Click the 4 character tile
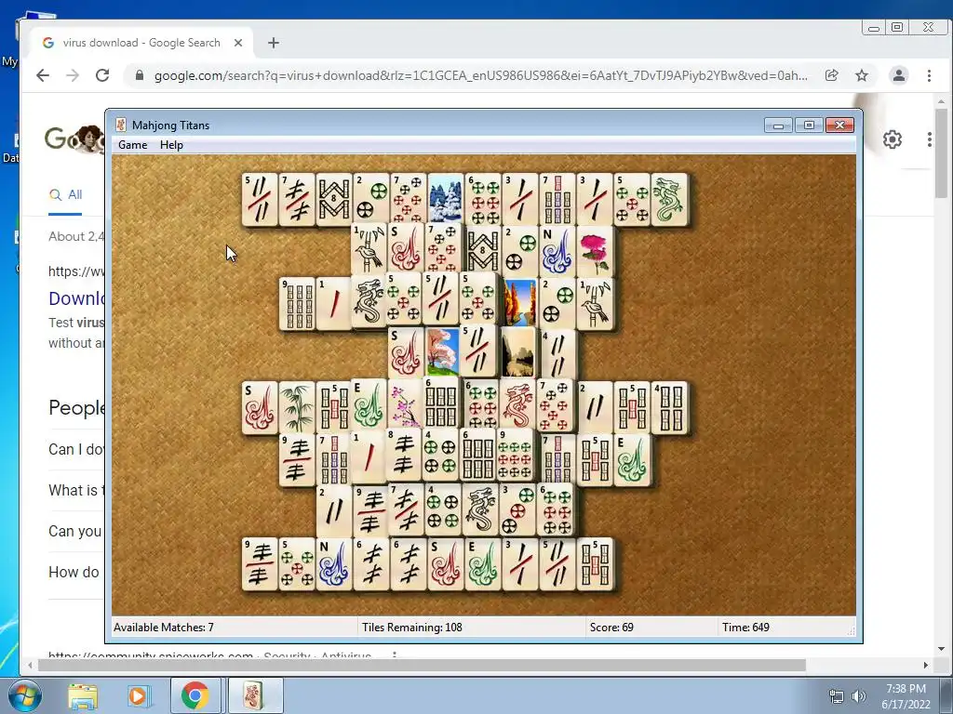 coord(557,354)
